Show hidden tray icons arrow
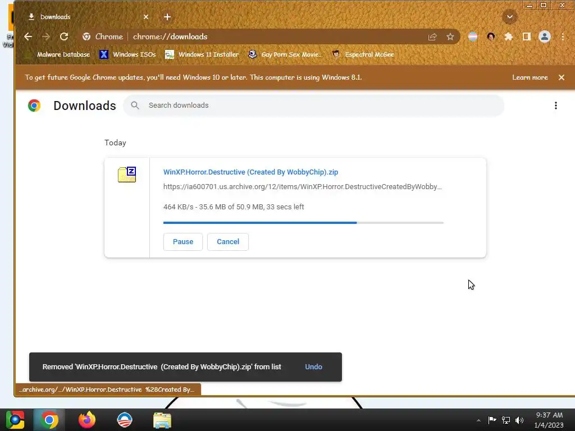575x431 pixels. point(478,420)
